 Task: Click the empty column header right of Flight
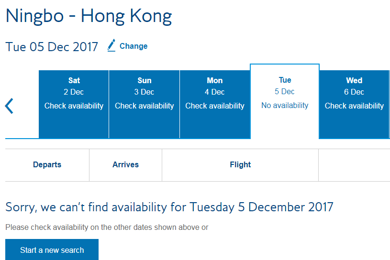(x=354, y=165)
